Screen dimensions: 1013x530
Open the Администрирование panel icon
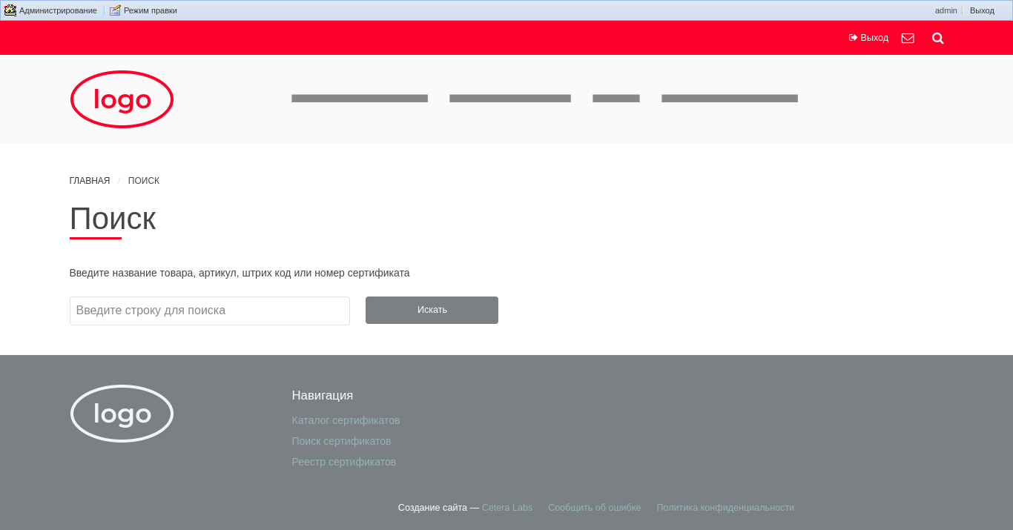tap(10, 10)
